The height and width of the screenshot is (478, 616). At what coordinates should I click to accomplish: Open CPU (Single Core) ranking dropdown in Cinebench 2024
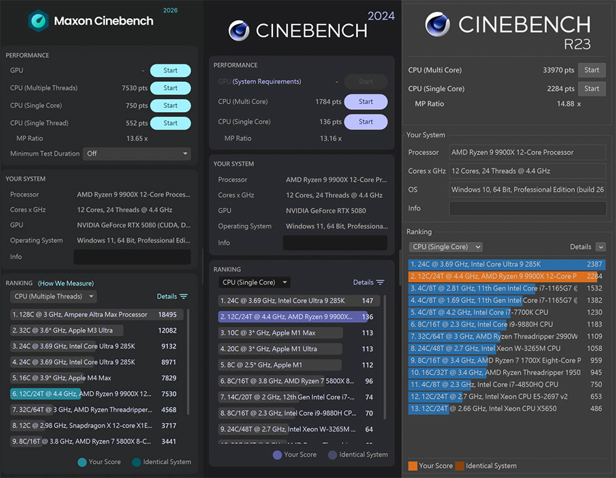[254, 282]
